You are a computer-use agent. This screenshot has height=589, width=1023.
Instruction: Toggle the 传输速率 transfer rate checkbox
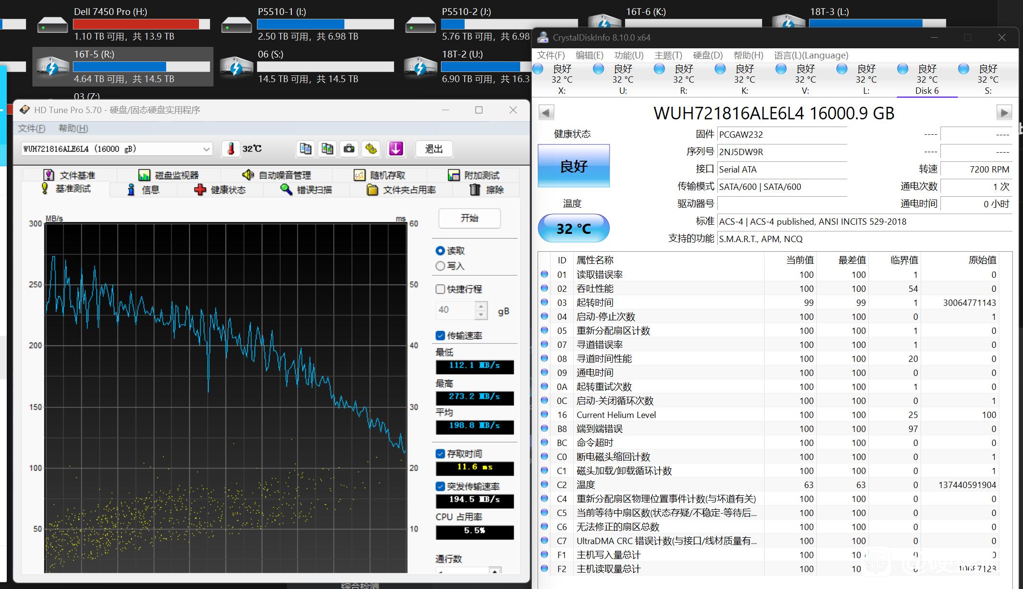click(440, 335)
